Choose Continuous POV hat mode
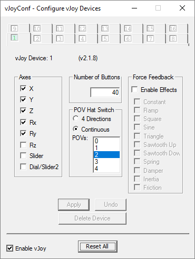 76,129
